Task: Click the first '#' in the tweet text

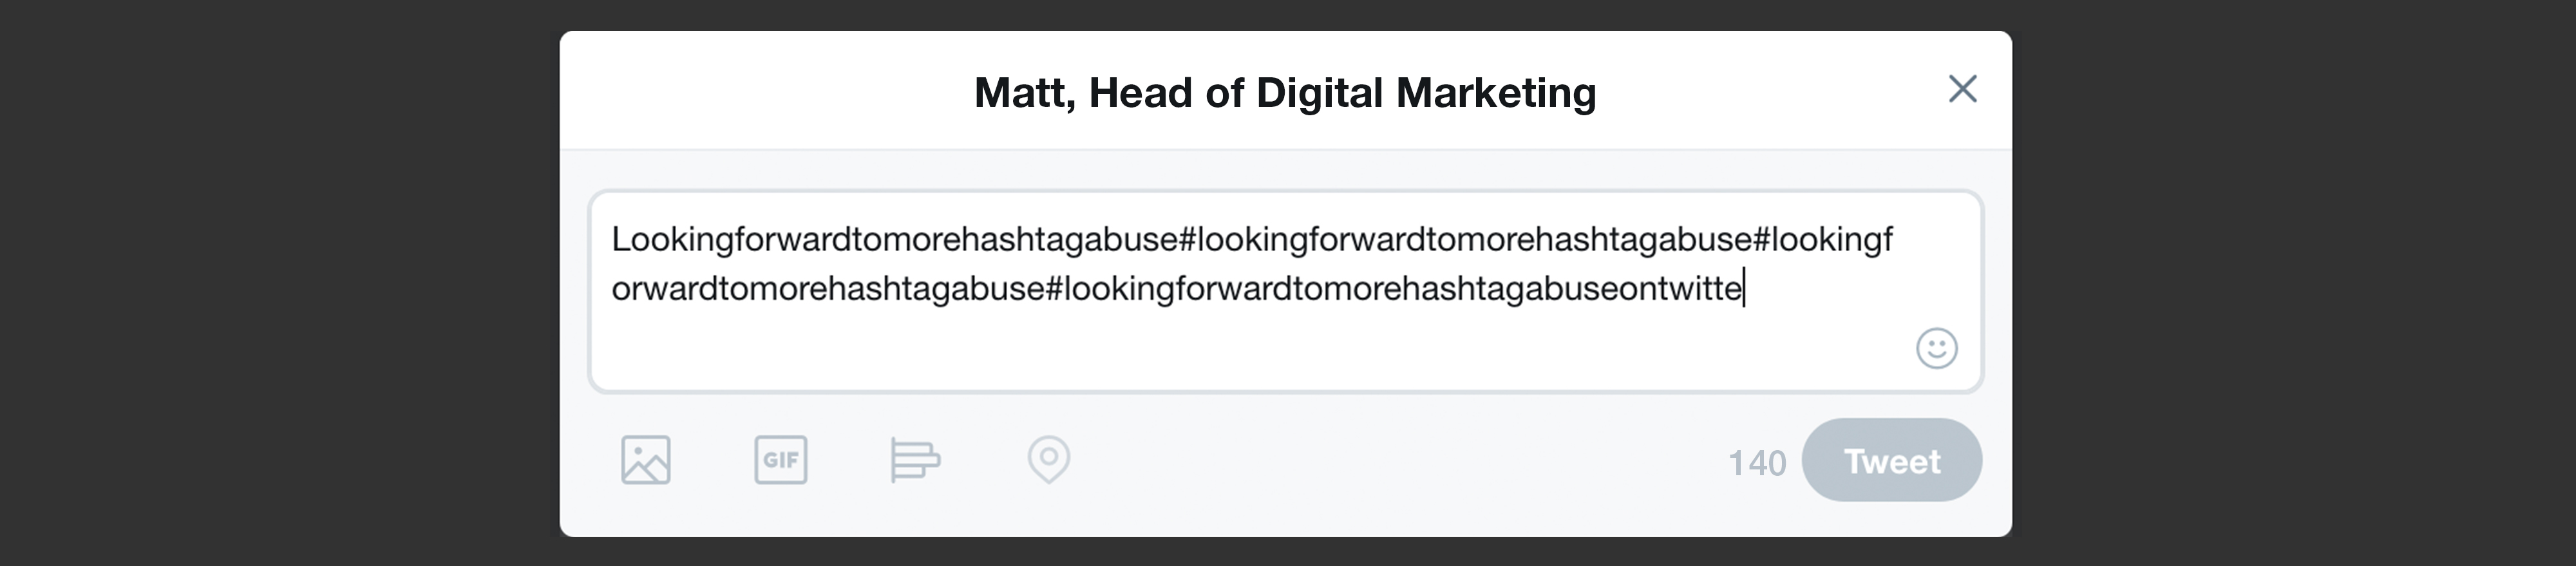Action: [x=1187, y=240]
